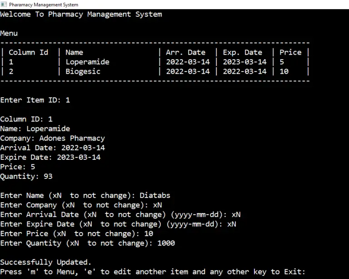Click the Column Id table header

point(29,52)
